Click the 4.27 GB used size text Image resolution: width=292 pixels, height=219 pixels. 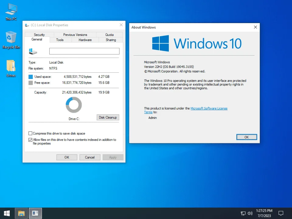coord(104,77)
